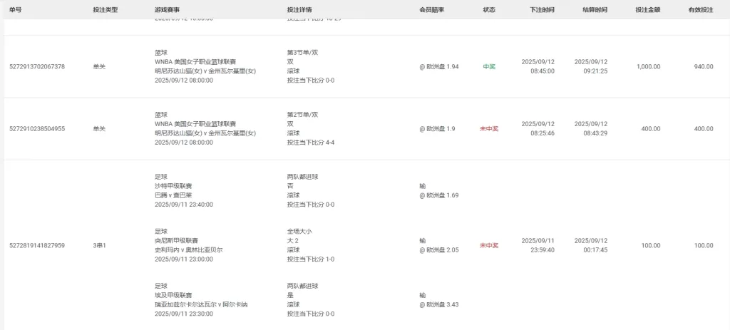Open order number 5272913702067378
The image size is (730, 330).
click(36, 67)
